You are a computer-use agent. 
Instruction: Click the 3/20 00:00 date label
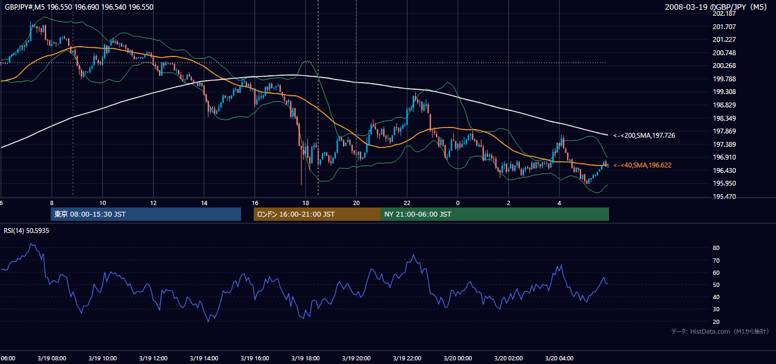point(457,359)
